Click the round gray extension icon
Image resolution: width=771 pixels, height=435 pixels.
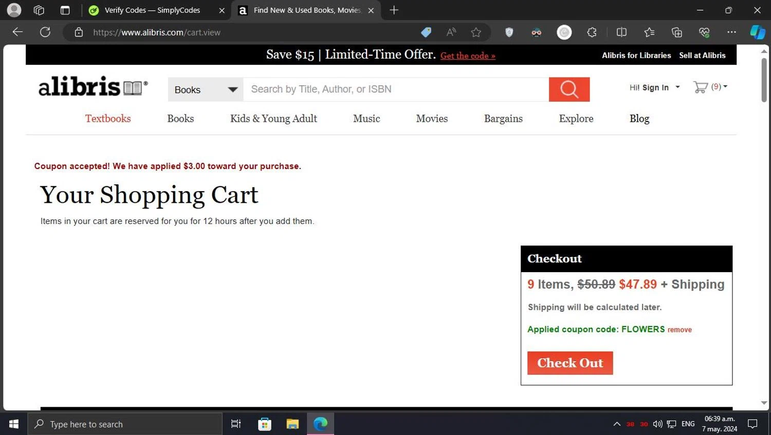pos(564,32)
